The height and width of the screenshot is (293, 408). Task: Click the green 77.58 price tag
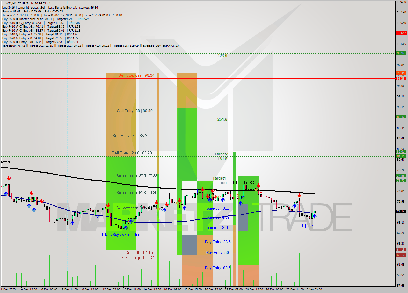pos(401,176)
